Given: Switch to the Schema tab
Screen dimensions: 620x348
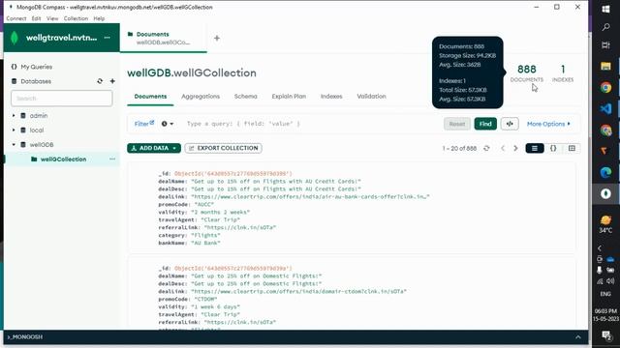Looking at the screenshot, I should tap(245, 97).
